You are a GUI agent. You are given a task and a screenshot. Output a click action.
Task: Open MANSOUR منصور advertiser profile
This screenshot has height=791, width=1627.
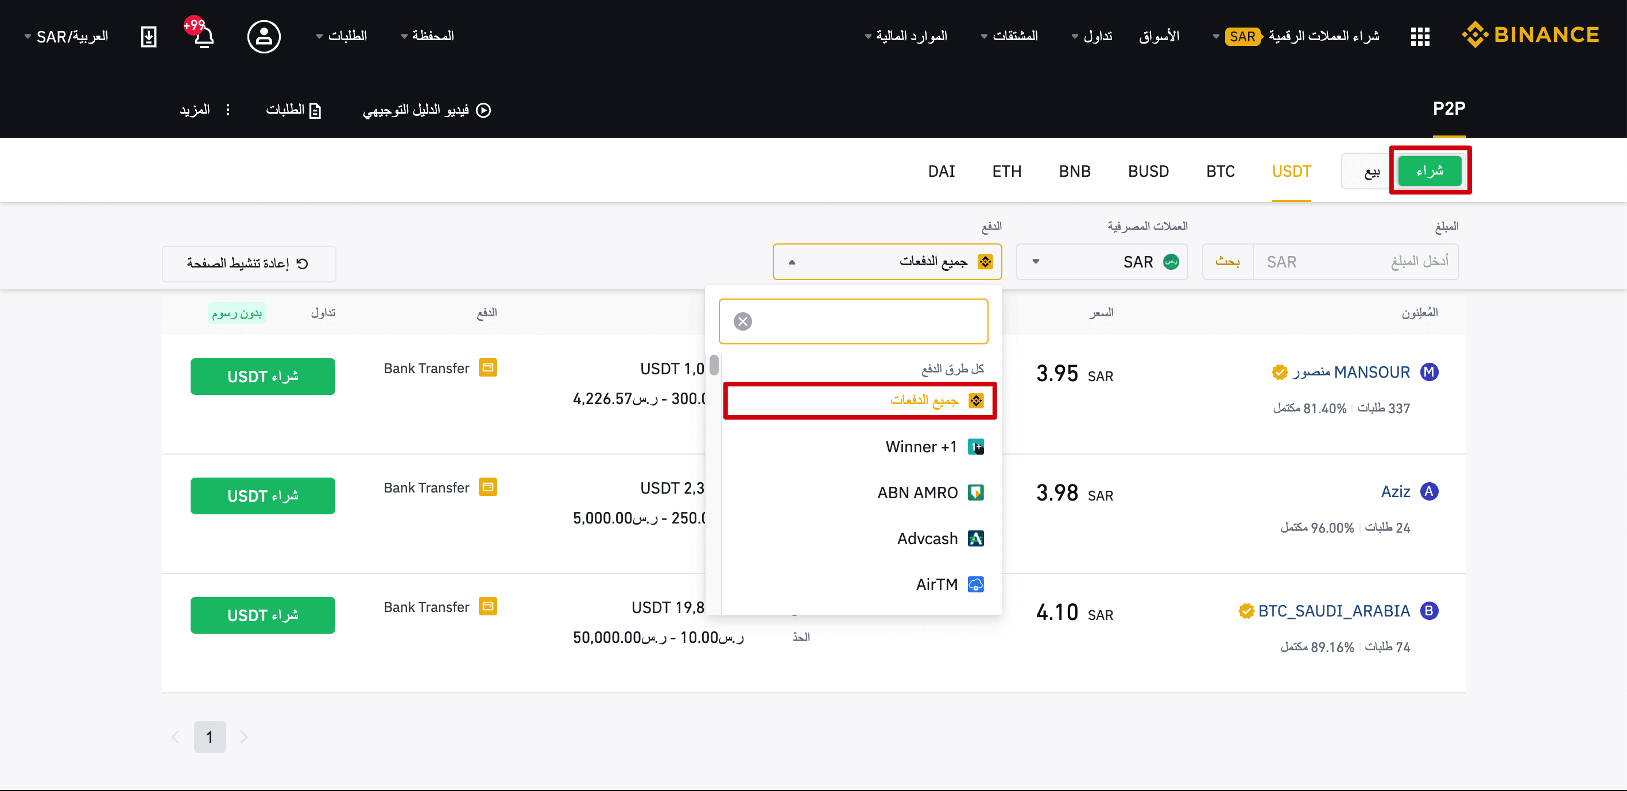pyautogui.click(x=1350, y=372)
